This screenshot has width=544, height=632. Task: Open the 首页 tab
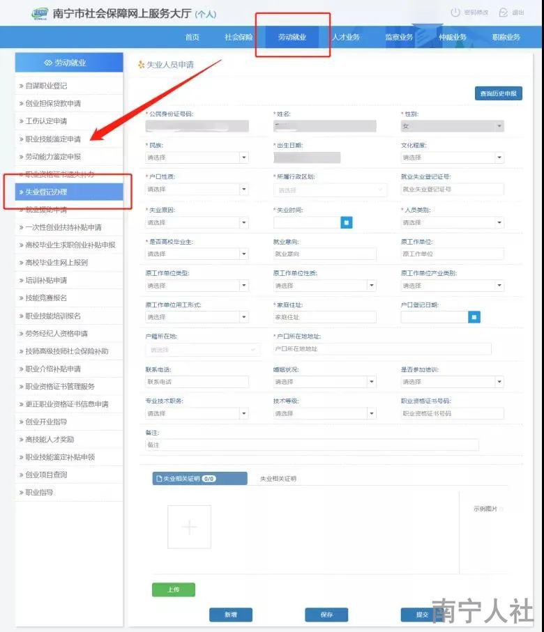click(x=192, y=37)
